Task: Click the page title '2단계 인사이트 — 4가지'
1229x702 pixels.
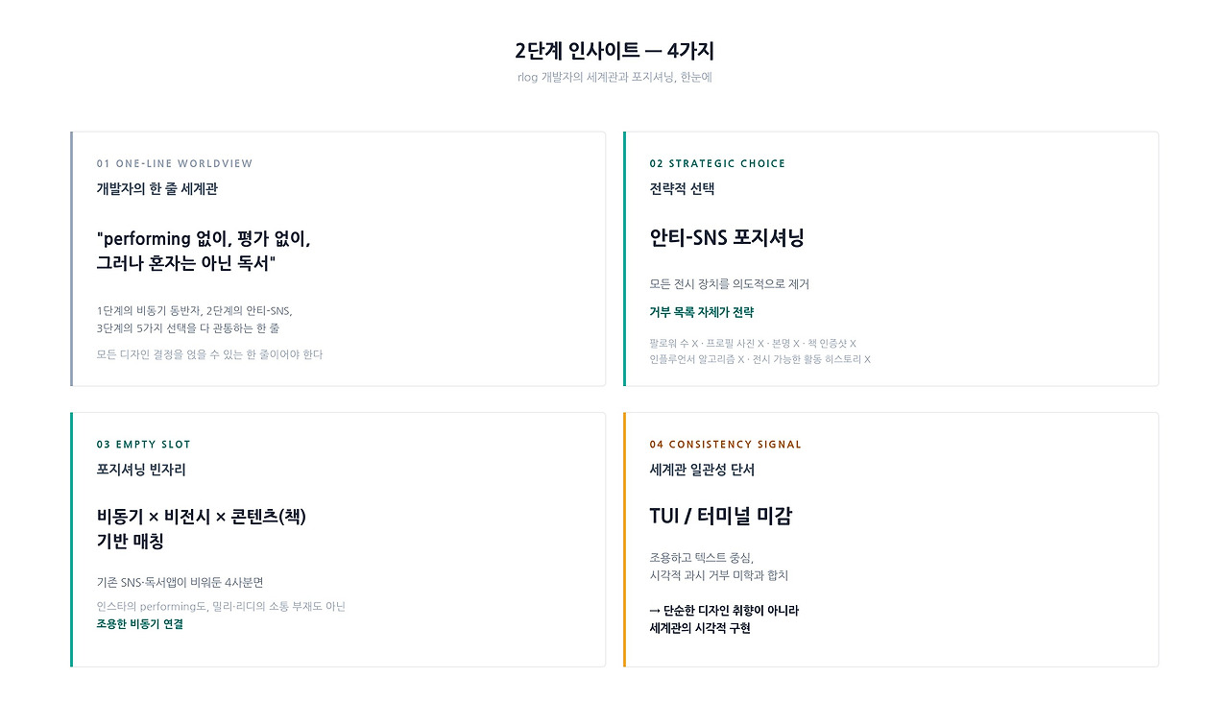Action: coord(614,51)
